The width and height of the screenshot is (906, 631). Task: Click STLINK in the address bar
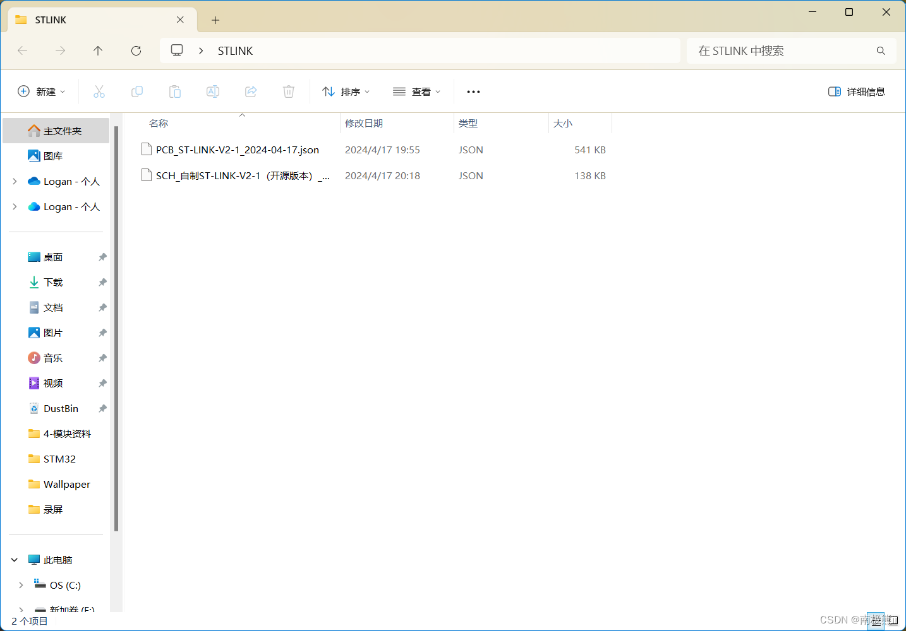click(235, 50)
